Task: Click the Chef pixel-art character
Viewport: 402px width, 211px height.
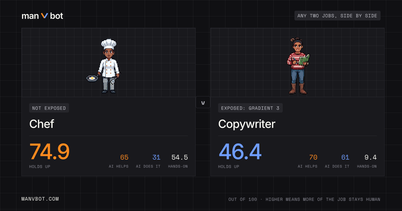Action: click(104, 66)
